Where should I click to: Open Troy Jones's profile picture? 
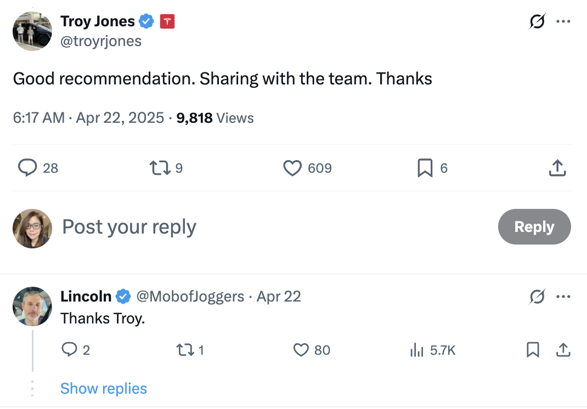32,31
